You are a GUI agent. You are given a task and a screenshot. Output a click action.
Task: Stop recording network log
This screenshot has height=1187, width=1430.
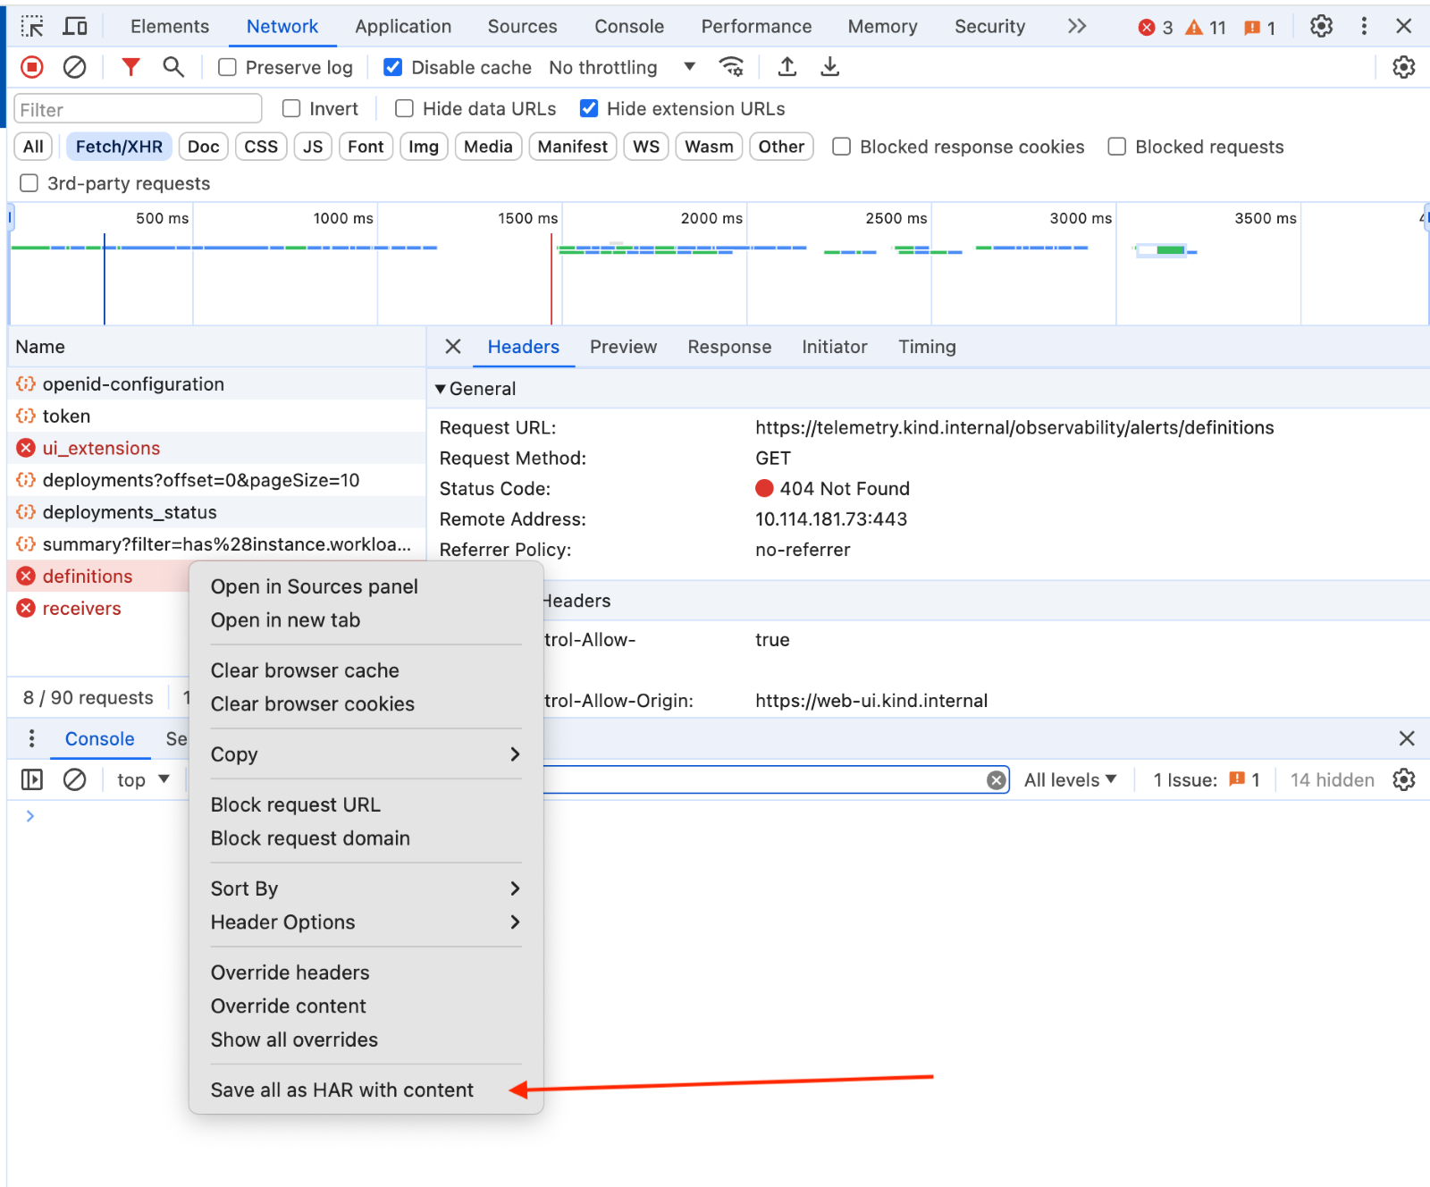[32, 67]
